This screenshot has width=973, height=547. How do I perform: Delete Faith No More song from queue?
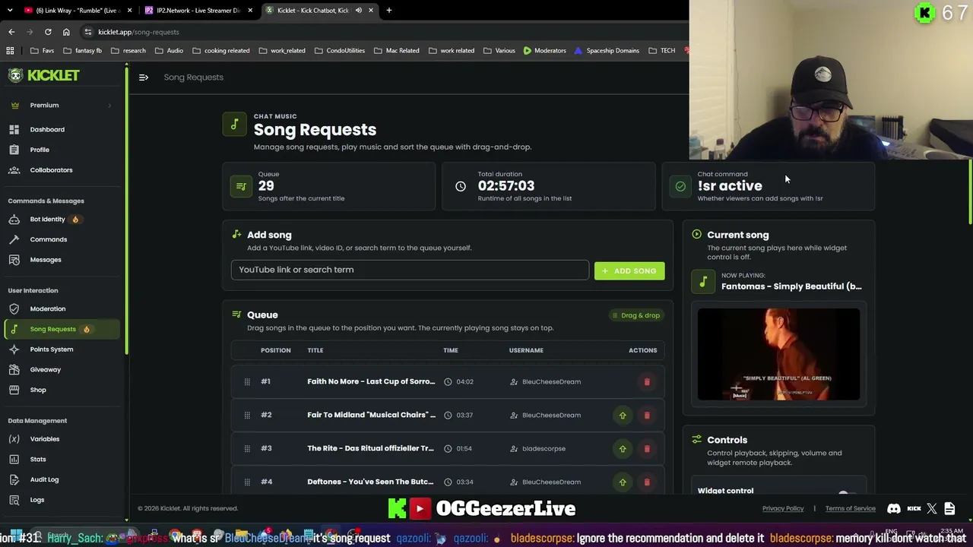pyautogui.click(x=647, y=381)
